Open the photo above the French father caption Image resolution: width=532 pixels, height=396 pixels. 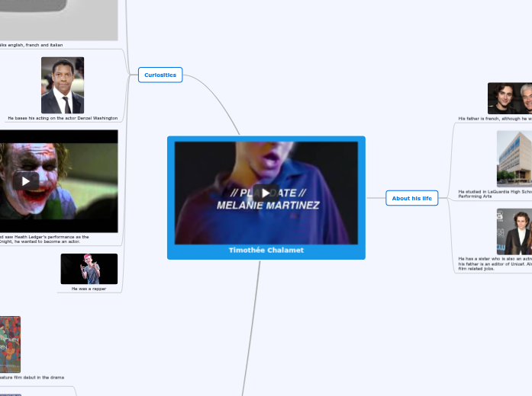[509, 98]
